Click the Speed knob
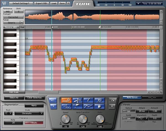This screenshot has width=166, height=131. (x=66, y=119)
